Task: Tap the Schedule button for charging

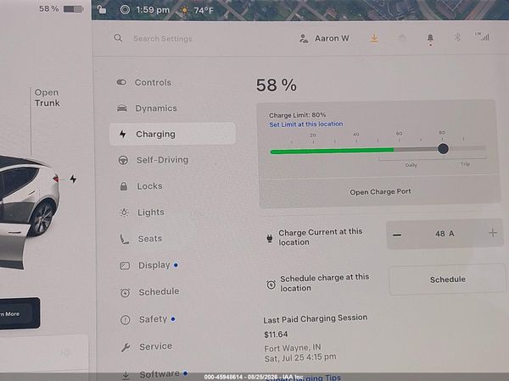Action: click(x=447, y=279)
